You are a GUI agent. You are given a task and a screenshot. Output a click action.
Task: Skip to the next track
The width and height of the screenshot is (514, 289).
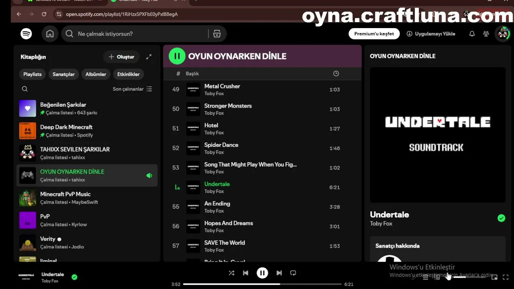279,273
